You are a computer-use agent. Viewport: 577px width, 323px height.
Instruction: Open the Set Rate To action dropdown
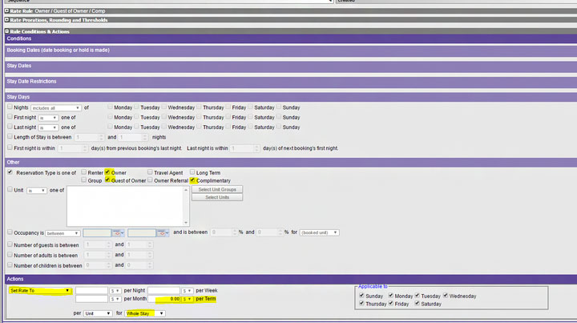click(40, 290)
